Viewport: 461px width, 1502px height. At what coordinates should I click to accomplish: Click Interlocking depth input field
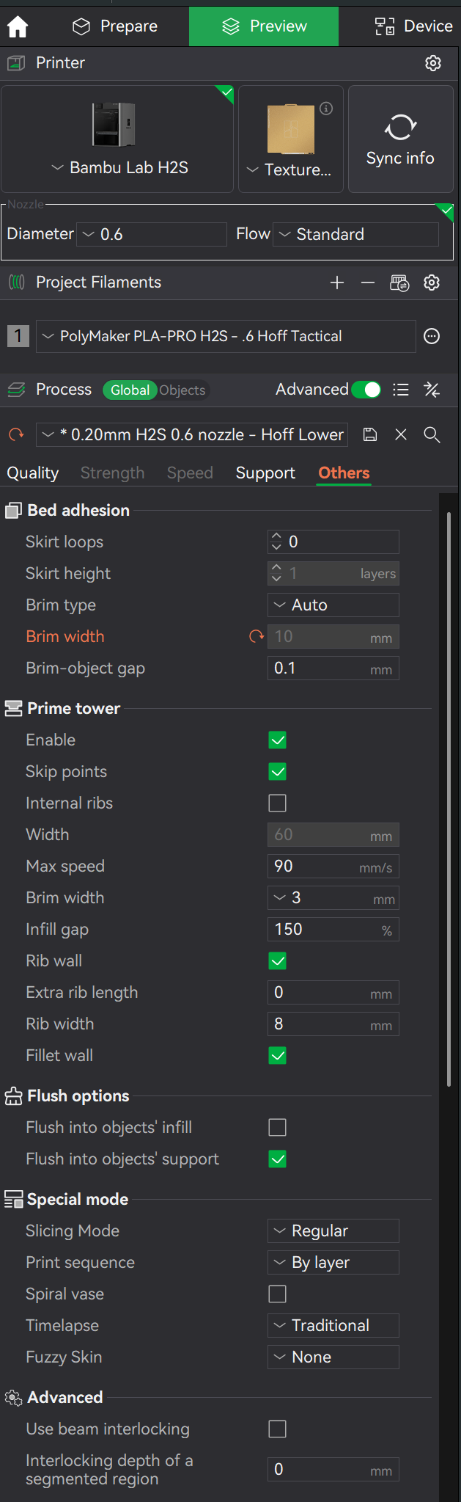tap(333, 1470)
